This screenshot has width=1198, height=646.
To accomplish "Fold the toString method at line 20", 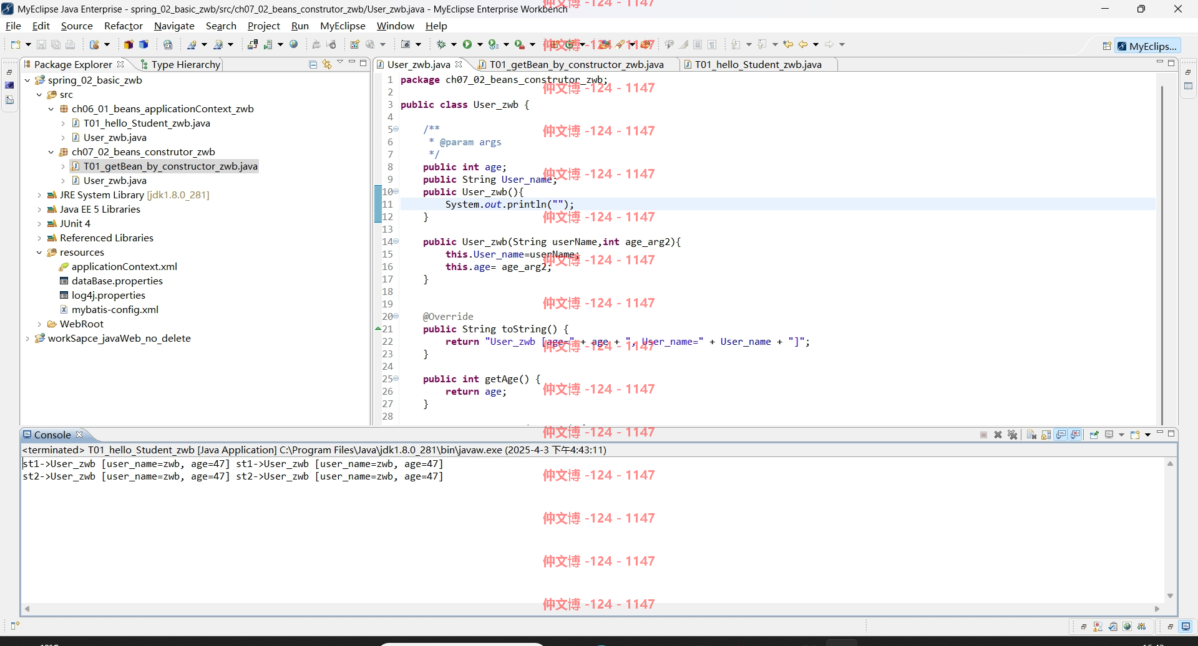I will pos(396,316).
